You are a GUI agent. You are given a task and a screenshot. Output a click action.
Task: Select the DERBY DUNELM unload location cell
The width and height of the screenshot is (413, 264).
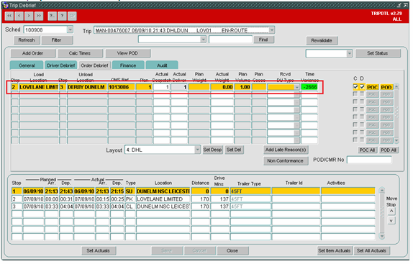click(87, 87)
